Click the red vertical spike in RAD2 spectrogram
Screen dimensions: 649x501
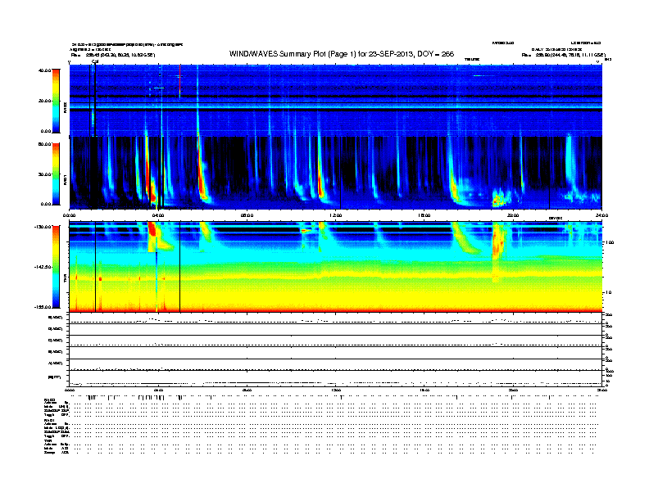click(180, 81)
